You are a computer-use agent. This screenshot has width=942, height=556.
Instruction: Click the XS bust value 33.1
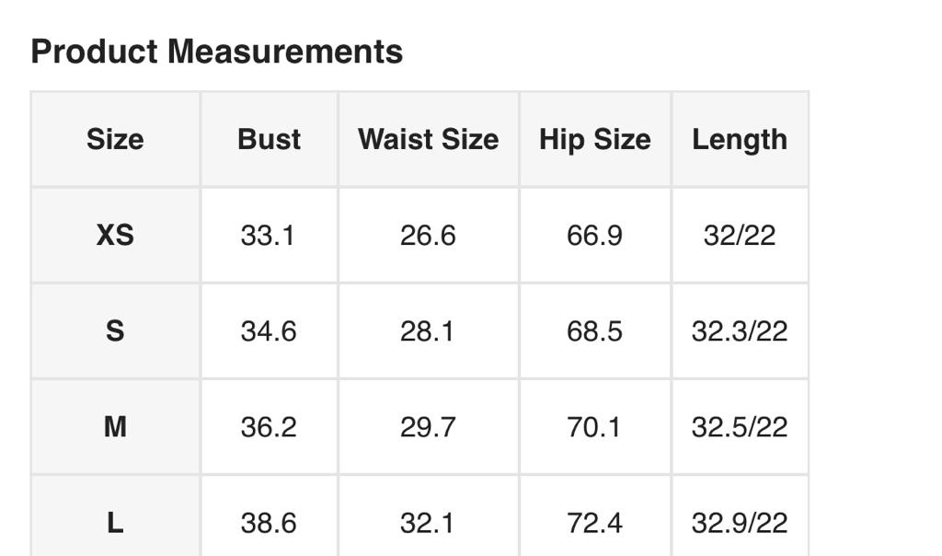pos(268,236)
